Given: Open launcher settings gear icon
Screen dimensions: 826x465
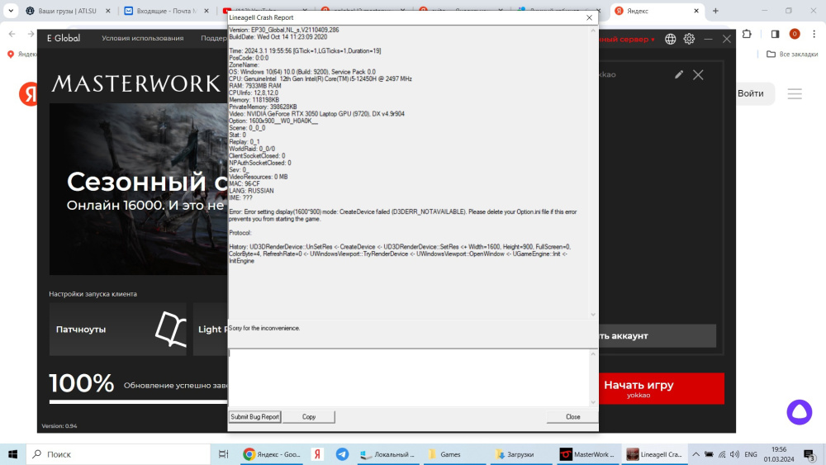Looking at the screenshot, I should tap(689, 39).
